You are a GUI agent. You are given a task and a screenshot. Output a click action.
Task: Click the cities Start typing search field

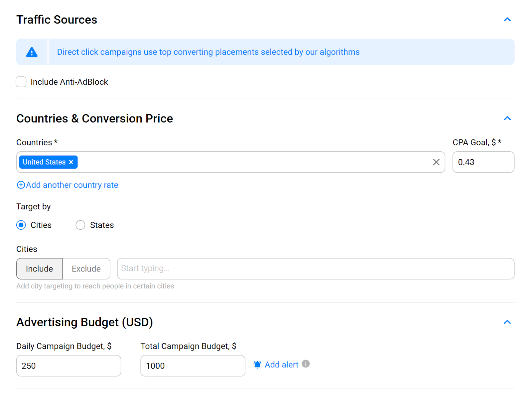click(x=315, y=269)
